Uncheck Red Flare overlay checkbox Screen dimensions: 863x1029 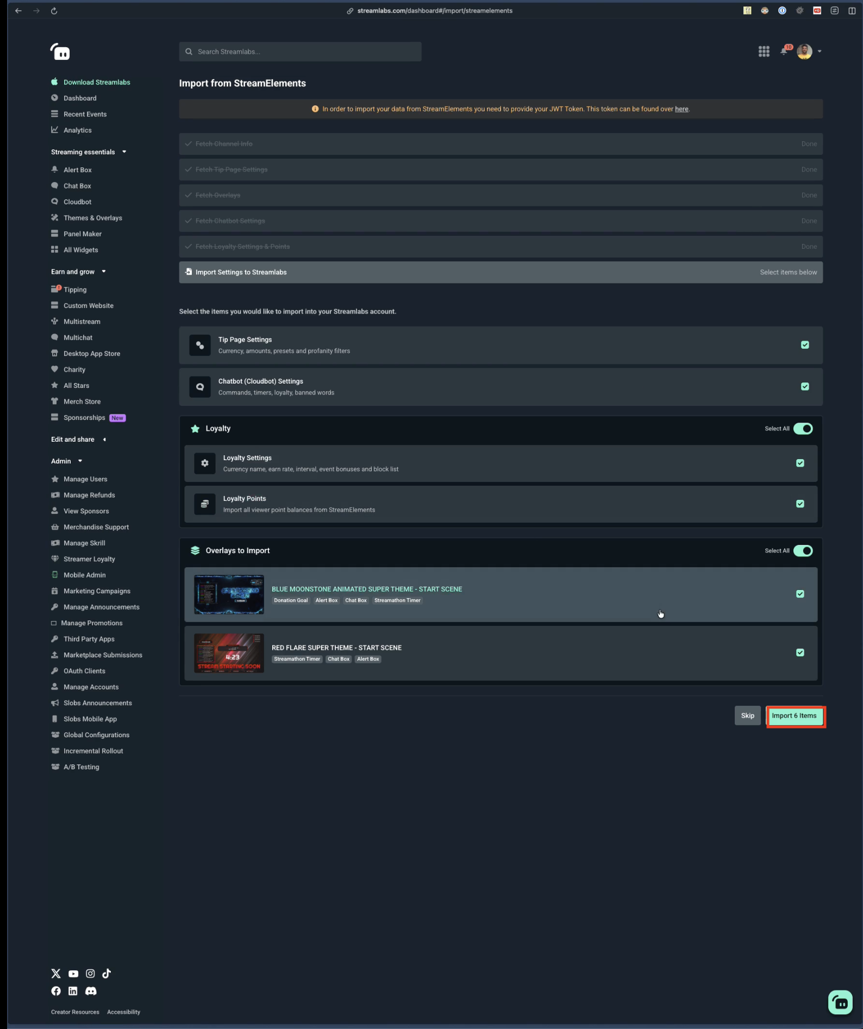pos(800,653)
